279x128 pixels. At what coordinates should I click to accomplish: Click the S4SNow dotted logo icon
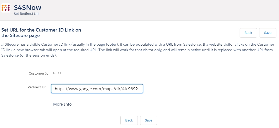6,8
